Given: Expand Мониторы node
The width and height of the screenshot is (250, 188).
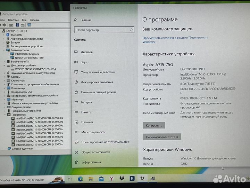Looking at the screenshot, I should point(5,100).
